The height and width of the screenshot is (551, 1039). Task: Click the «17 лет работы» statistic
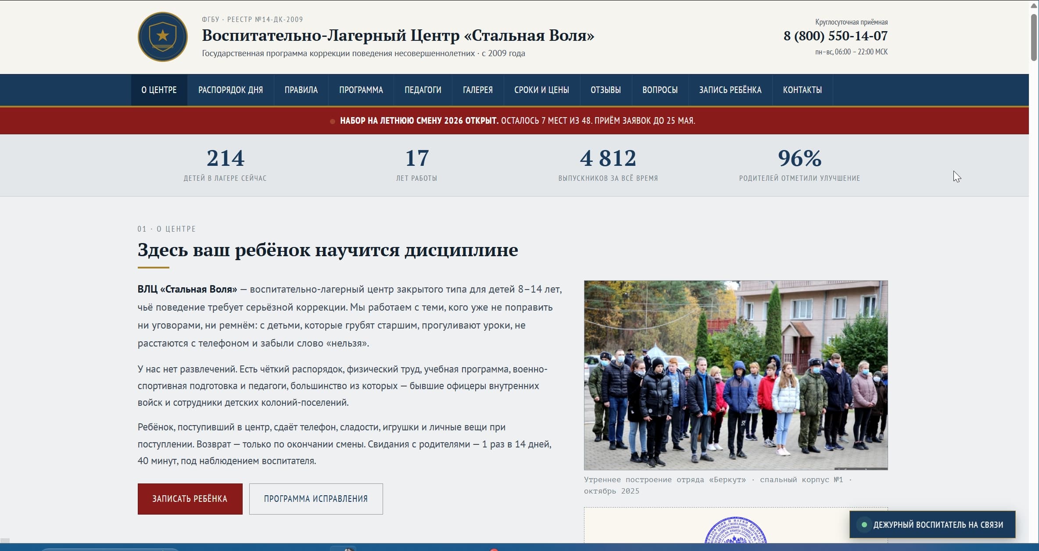coord(416,165)
